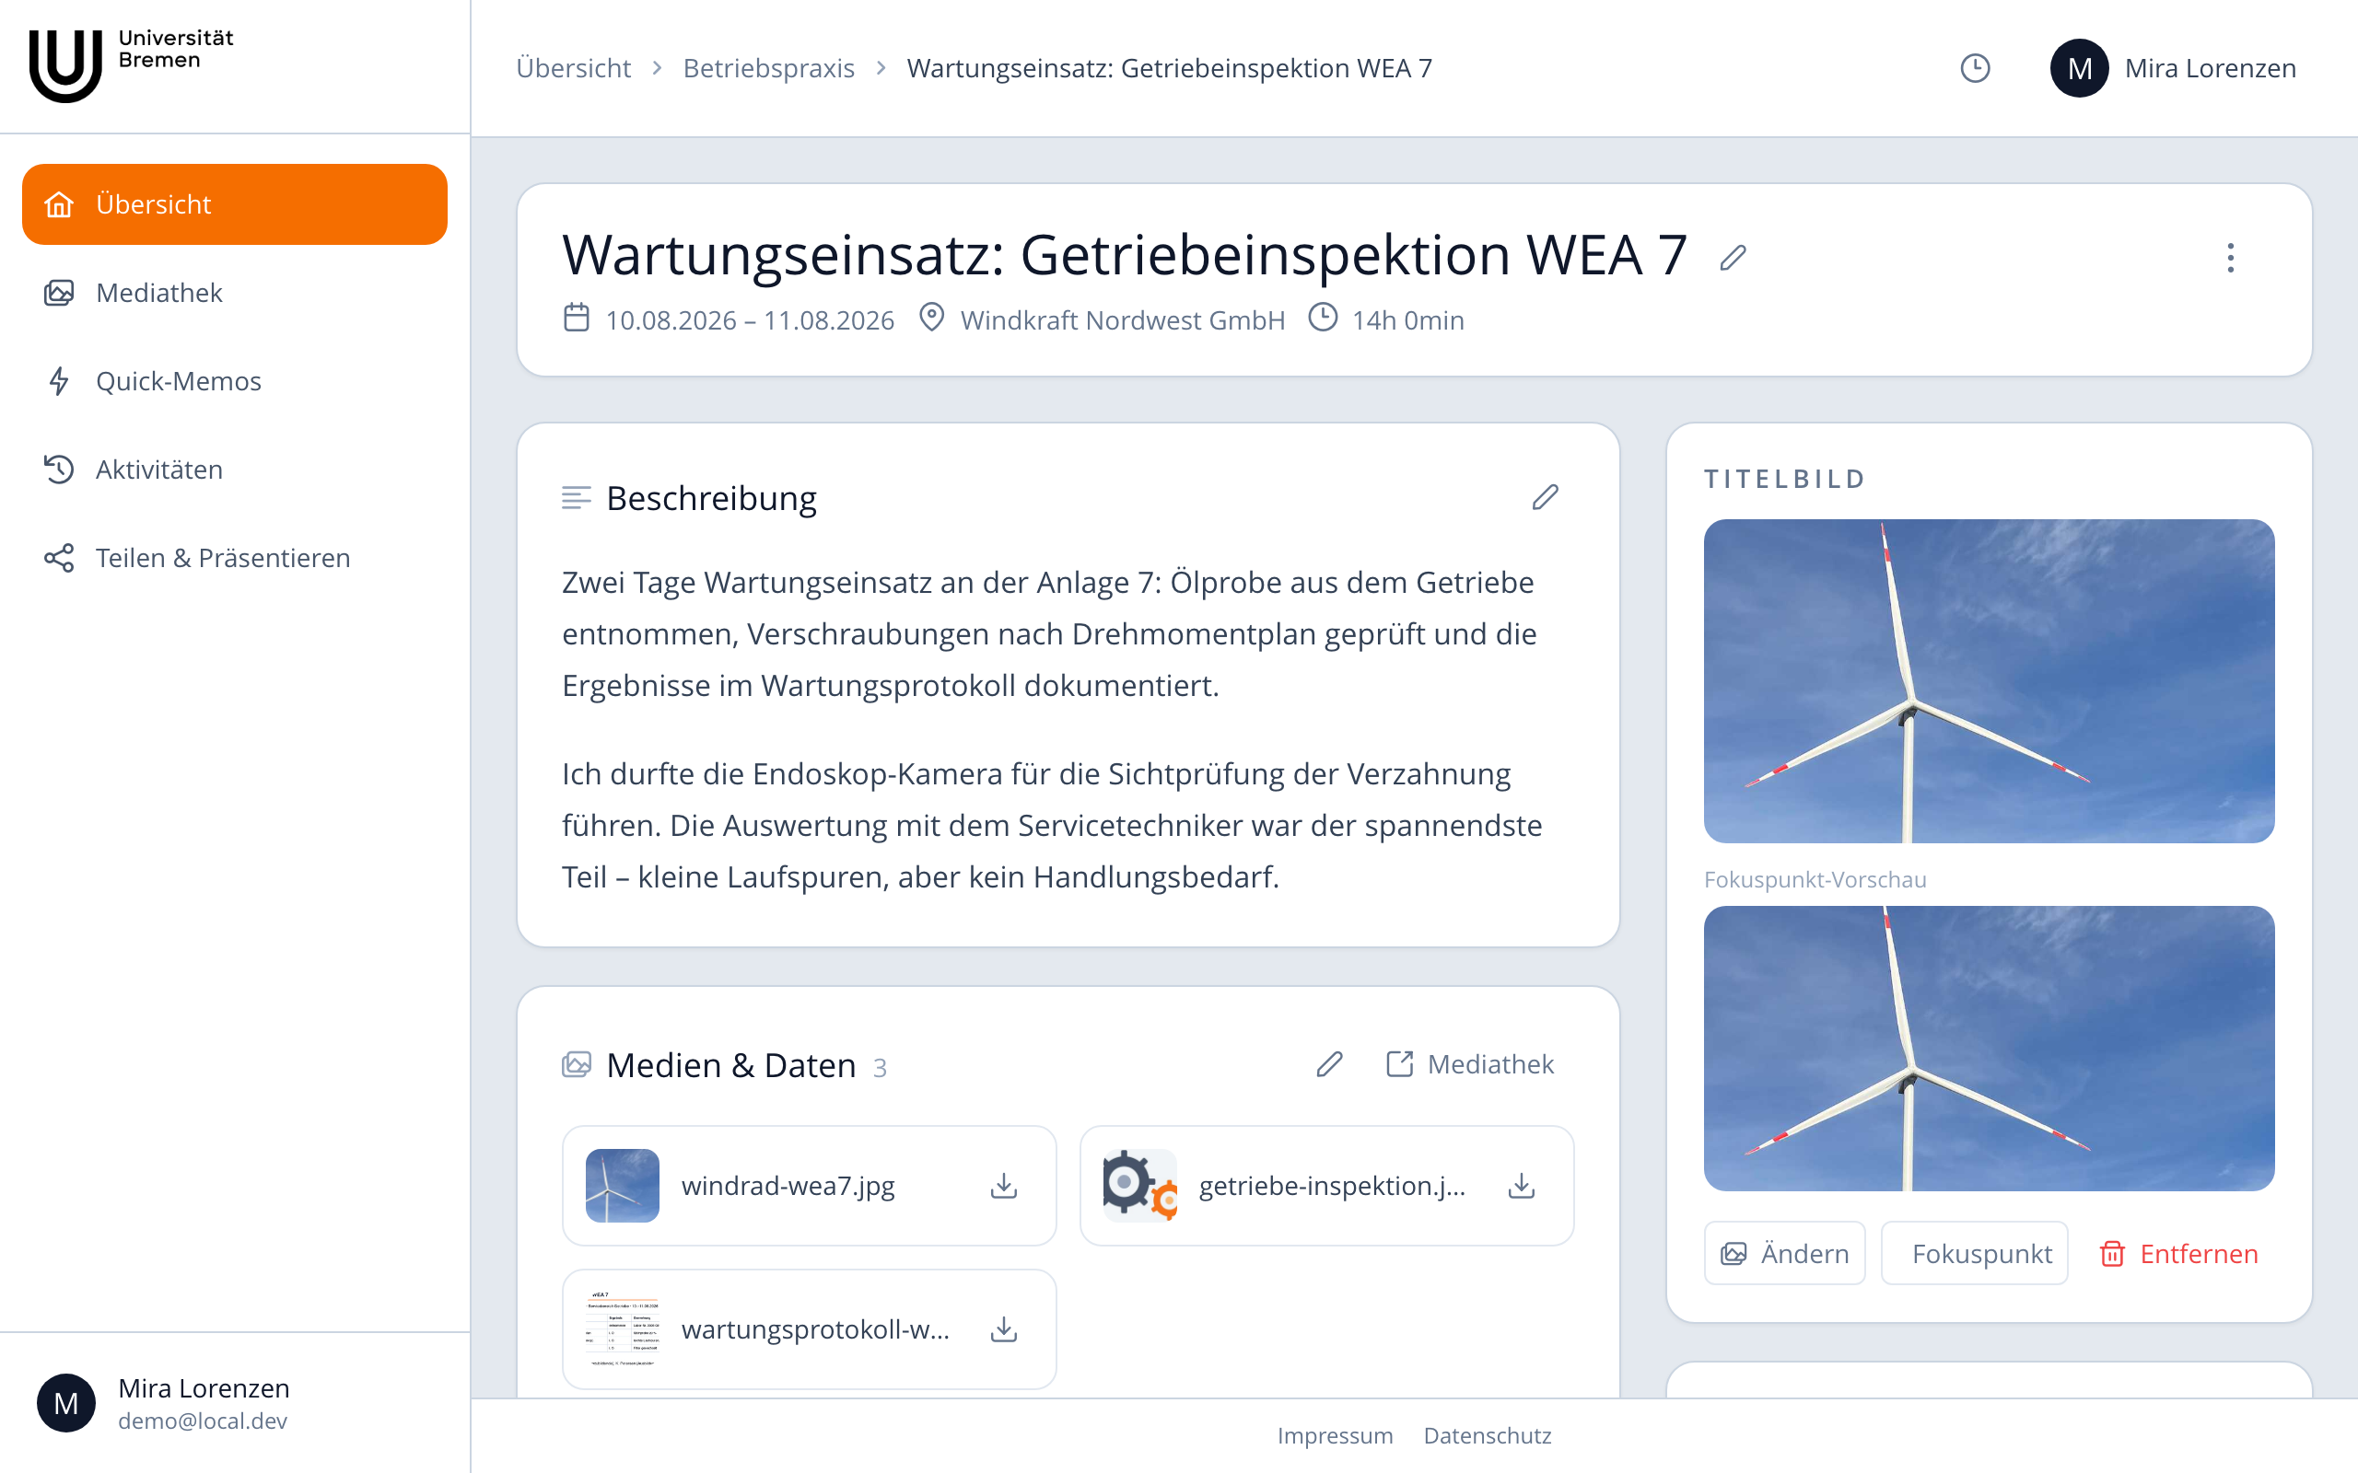Open the Datenschutz footer link
Screen dimensions: 2358x1473
(x=1487, y=1436)
